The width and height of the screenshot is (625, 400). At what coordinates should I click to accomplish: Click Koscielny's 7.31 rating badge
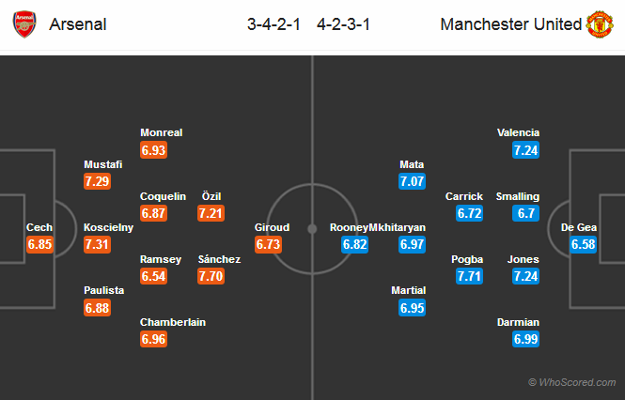click(x=99, y=244)
